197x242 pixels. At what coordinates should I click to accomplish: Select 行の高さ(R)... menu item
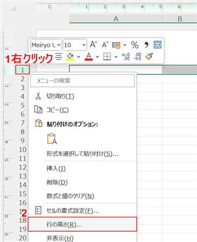click(82, 224)
